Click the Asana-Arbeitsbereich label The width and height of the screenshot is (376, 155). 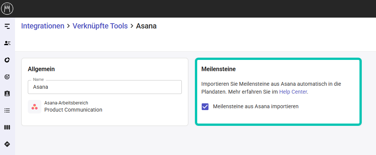(x=66, y=103)
